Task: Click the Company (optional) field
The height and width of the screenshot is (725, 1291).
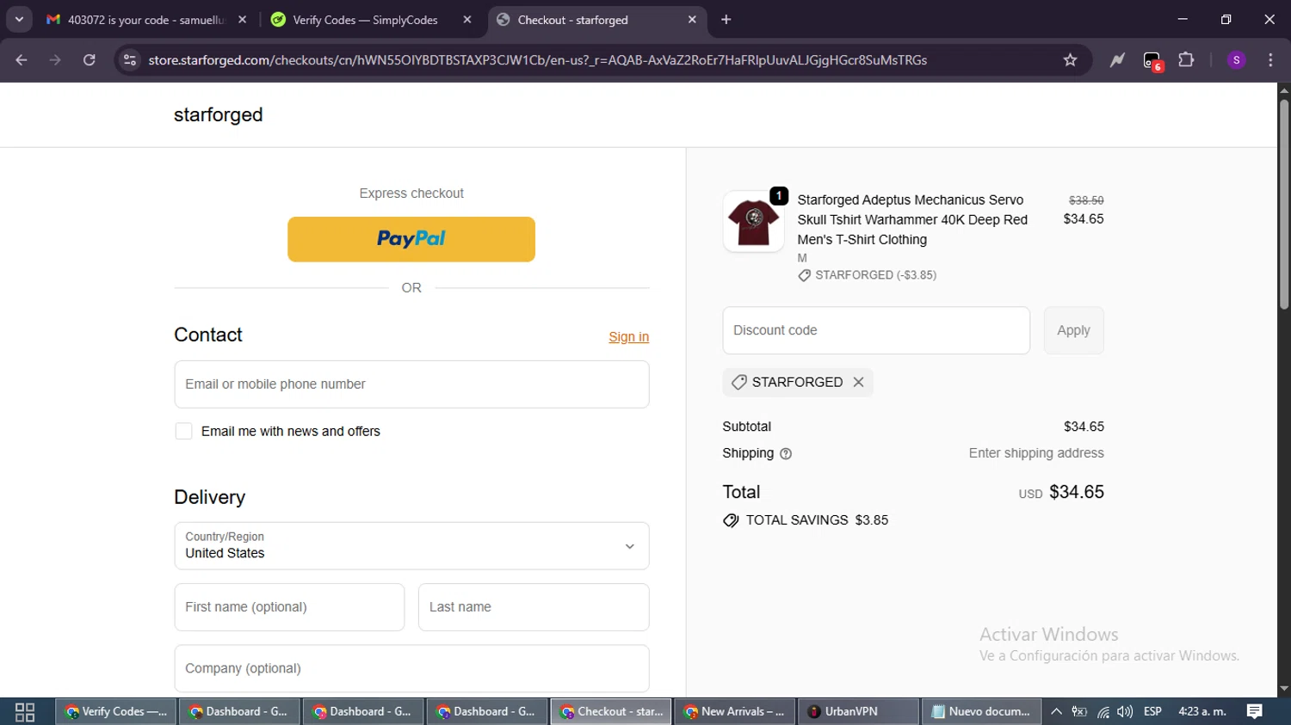Action: point(411,668)
